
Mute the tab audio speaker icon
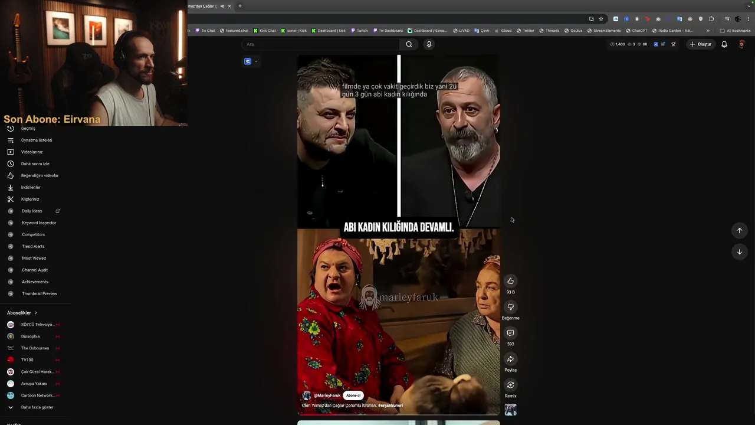coord(222,6)
